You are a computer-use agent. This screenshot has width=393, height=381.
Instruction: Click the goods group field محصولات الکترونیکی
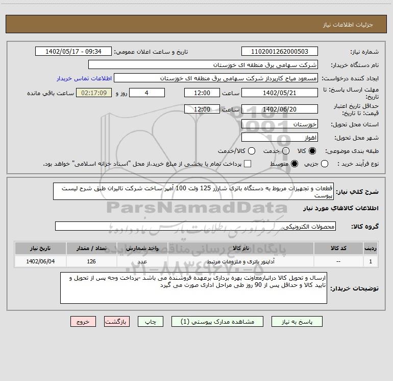coord(195,226)
